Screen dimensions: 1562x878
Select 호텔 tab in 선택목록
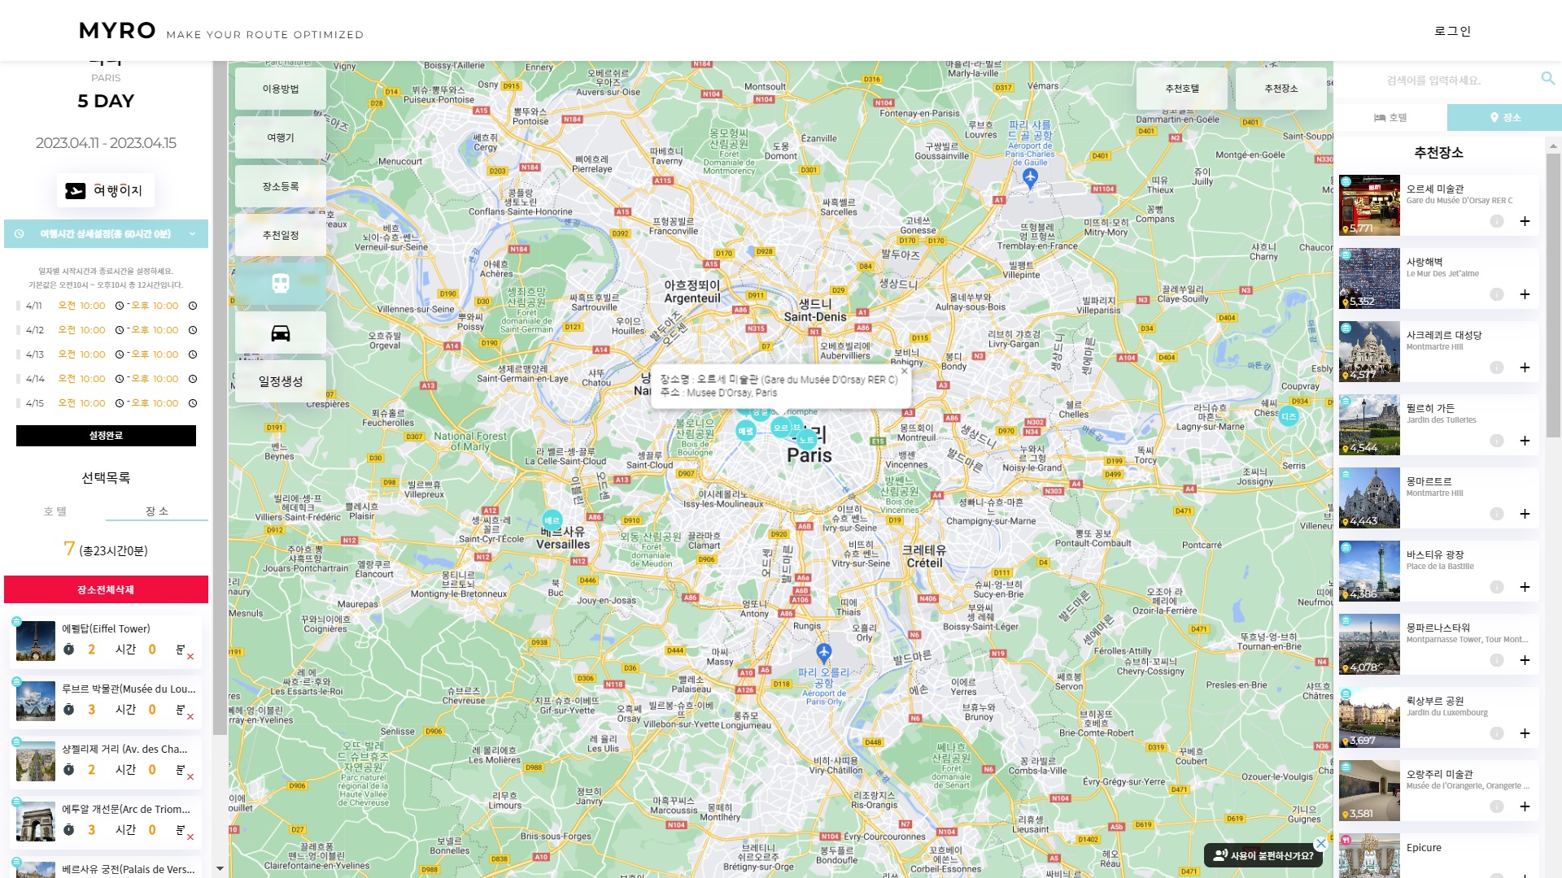click(55, 511)
